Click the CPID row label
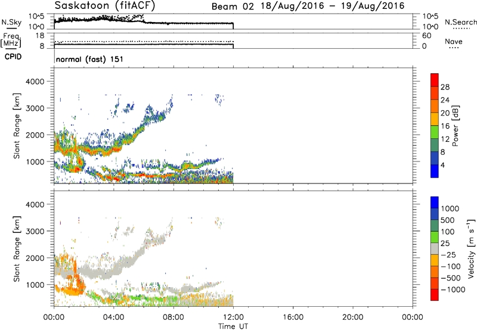Image resolution: width=477 pixels, height=330 pixels. pyautogui.click(x=13, y=57)
